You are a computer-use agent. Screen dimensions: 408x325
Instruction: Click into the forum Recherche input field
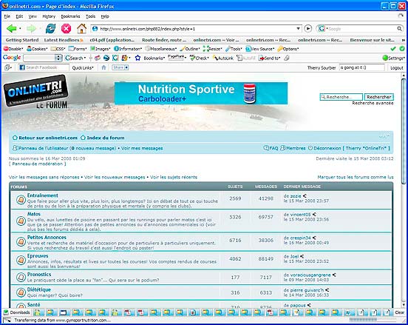click(341, 97)
